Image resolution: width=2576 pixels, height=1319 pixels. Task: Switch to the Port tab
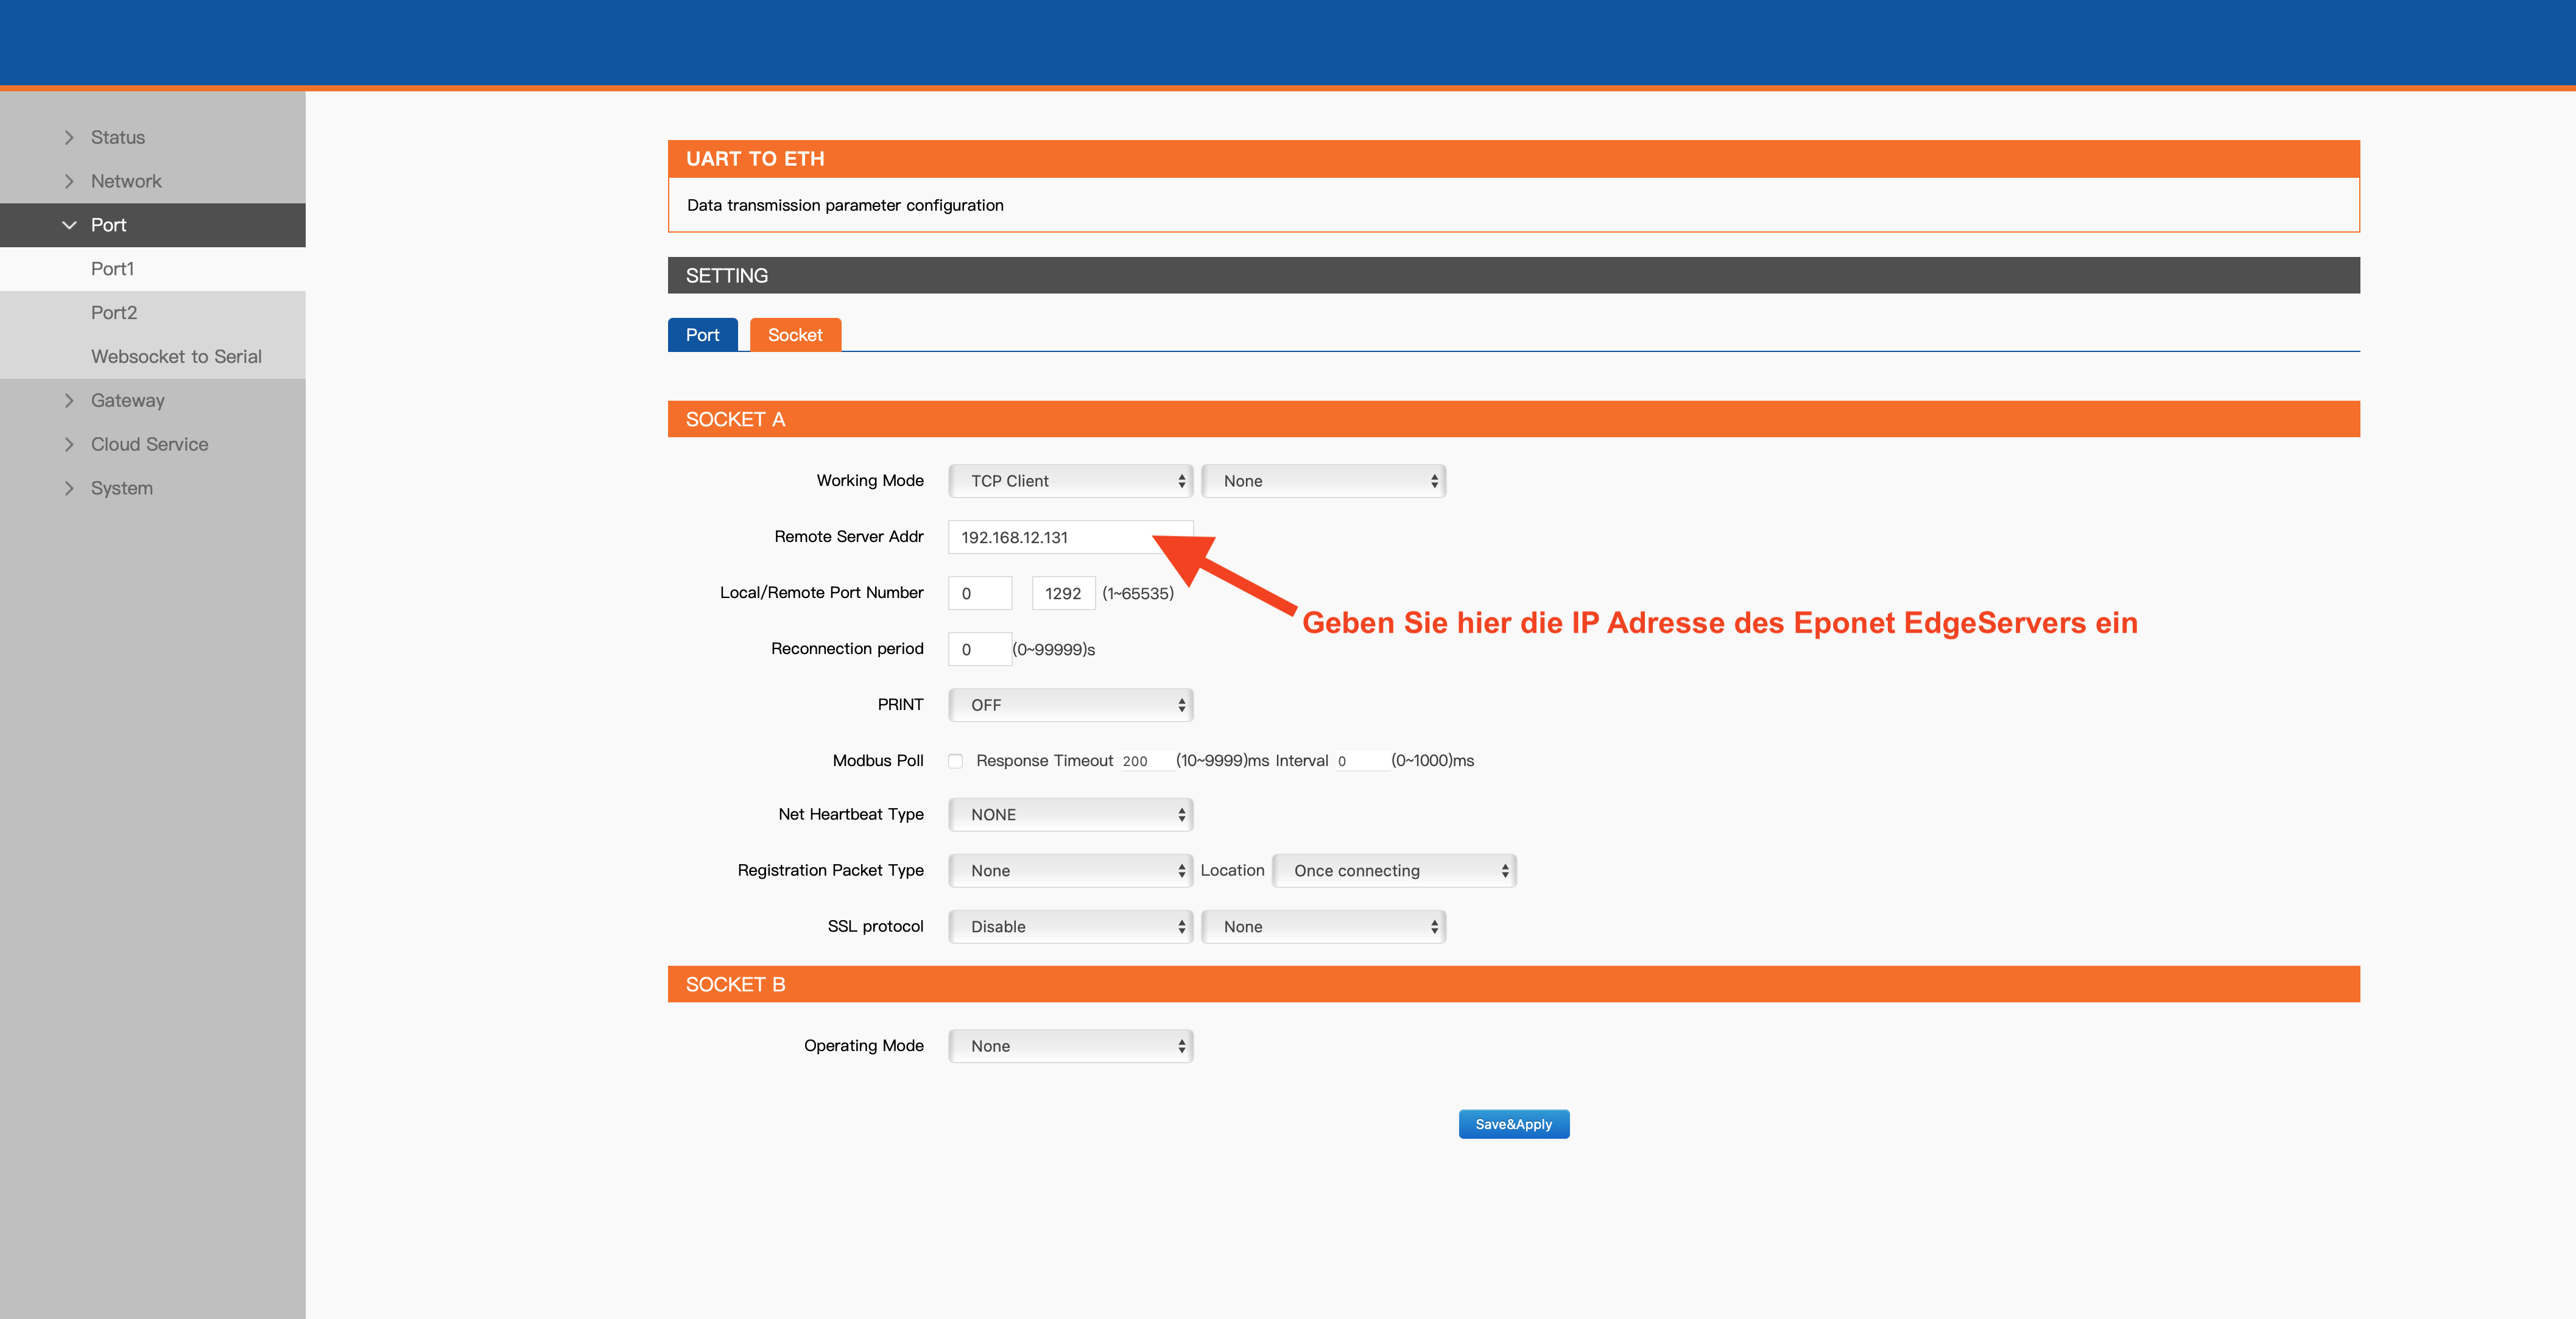(x=702, y=335)
